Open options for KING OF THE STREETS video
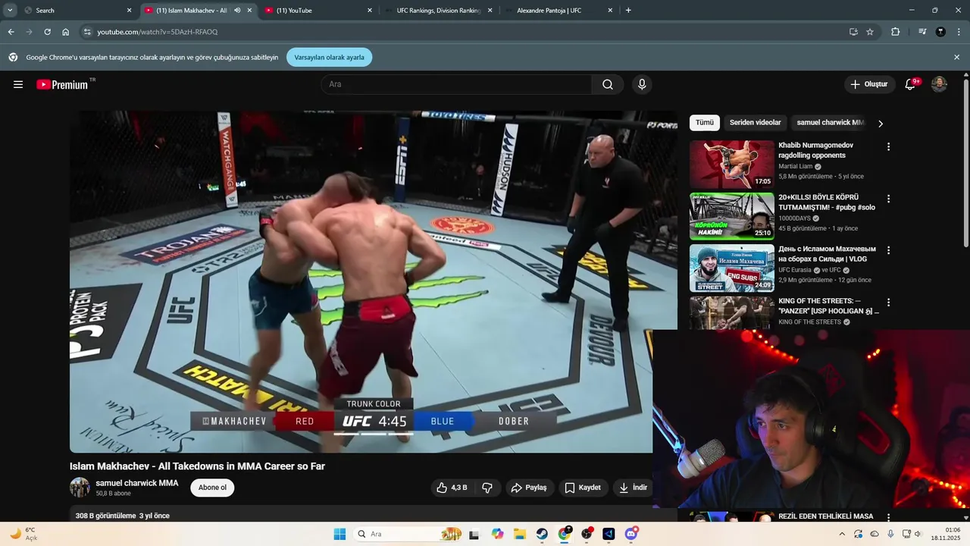 [889, 303]
